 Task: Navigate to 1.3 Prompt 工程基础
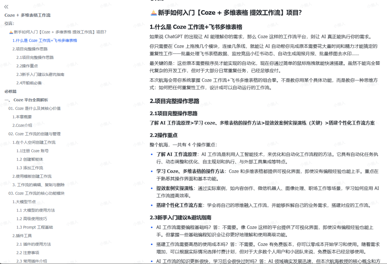point(34,227)
